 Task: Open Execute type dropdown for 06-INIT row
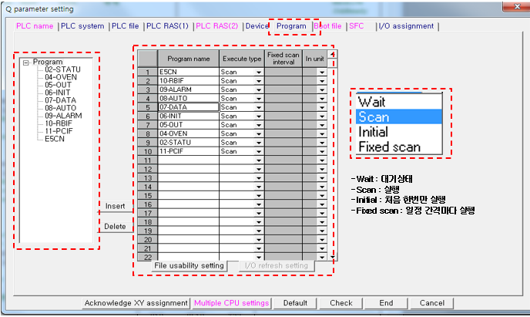coord(259,116)
